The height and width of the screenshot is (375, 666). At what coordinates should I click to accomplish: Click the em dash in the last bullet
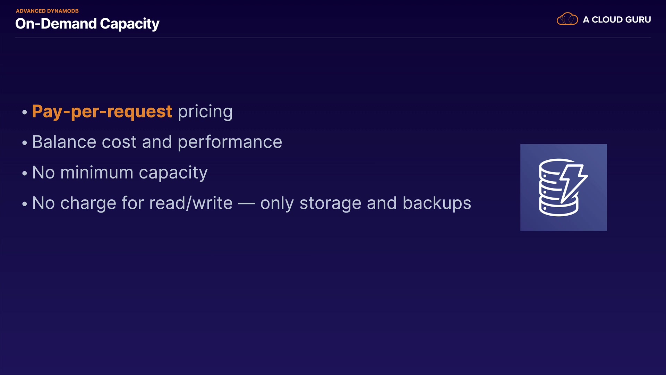pyautogui.click(x=246, y=203)
